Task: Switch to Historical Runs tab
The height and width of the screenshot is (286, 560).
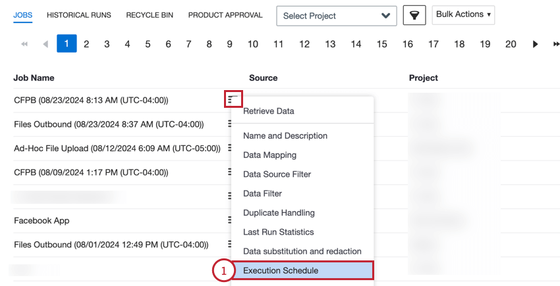Action: [79, 14]
